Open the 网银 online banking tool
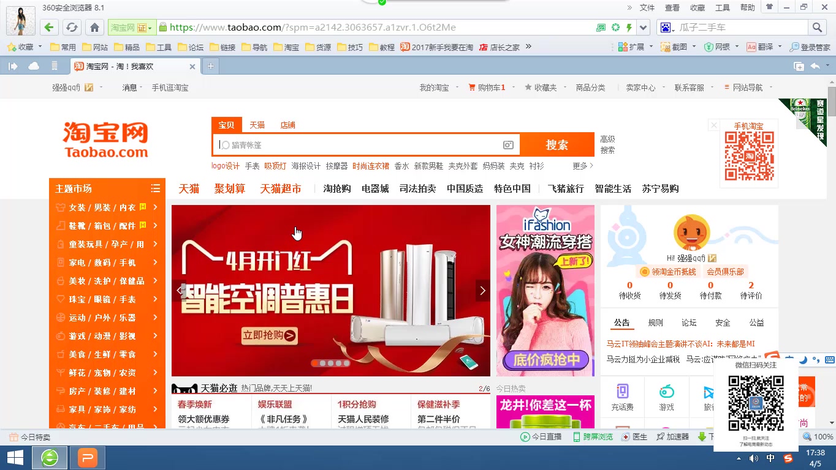 (717, 47)
